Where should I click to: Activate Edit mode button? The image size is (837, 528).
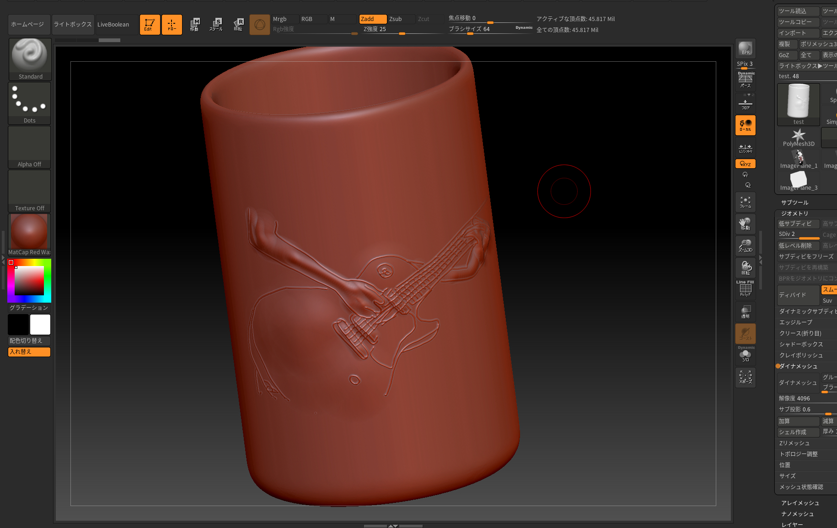[150, 25]
